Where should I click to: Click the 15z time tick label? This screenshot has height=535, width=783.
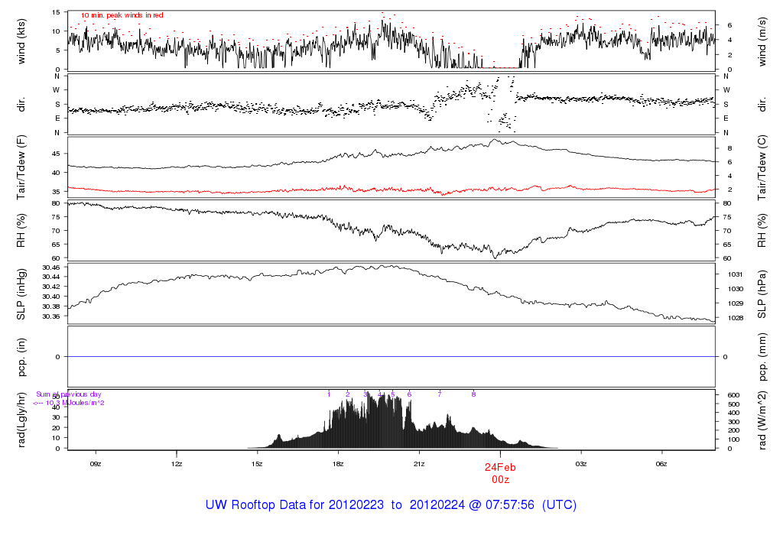coord(258,463)
